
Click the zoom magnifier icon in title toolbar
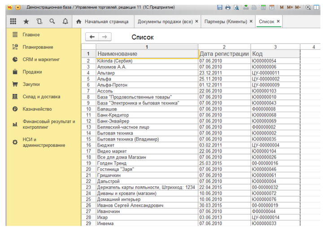(x=308, y=8)
